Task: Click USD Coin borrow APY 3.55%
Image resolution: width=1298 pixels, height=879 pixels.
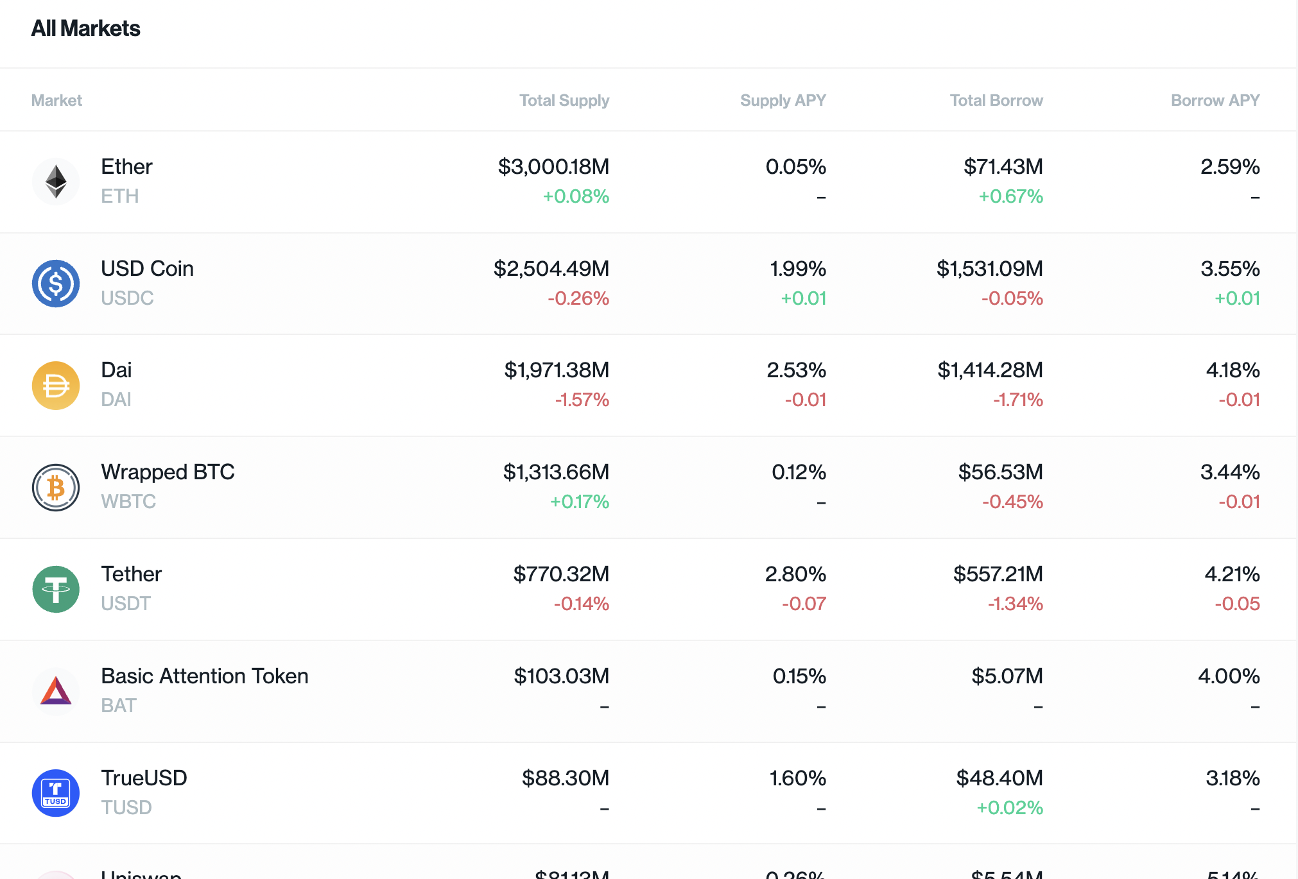Action: 1231,269
